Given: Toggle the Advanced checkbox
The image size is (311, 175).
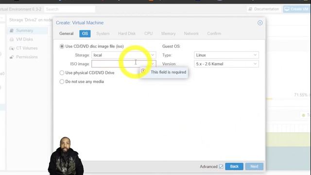Looking at the screenshot, I should coord(221,166).
